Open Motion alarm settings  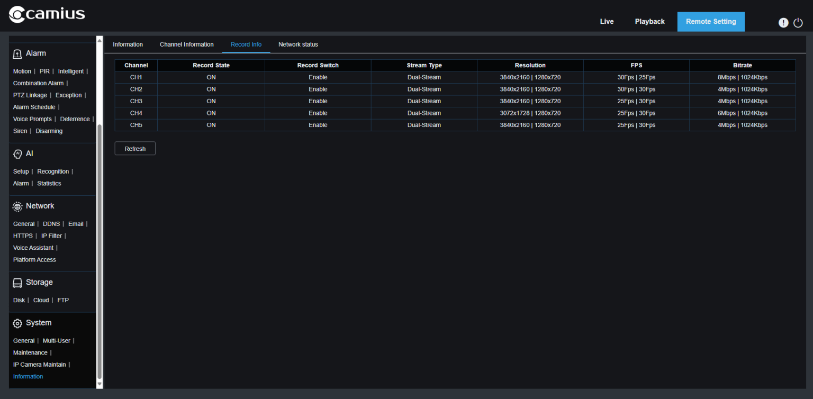point(22,71)
